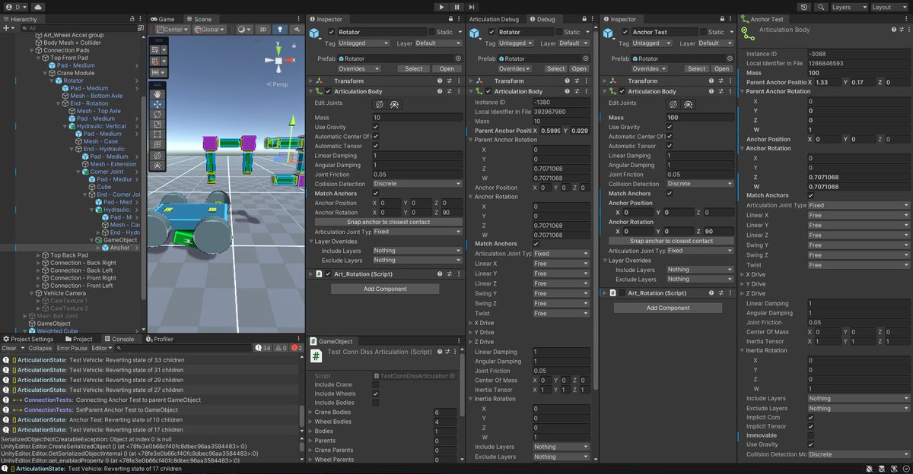Click rotate joint edit icon beside Edit Joints
This screenshot has height=474, width=913.
[378, 104]
